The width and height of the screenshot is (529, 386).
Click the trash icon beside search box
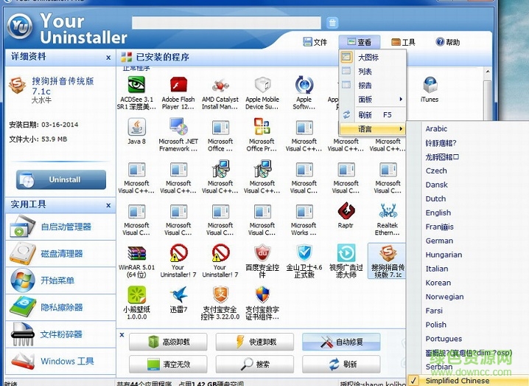click(x=332, y=23)
